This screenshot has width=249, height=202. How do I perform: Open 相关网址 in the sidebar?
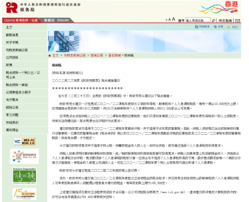25,130
